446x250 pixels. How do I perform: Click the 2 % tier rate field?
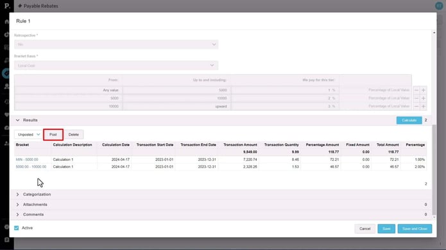click(x=285, y=98)
